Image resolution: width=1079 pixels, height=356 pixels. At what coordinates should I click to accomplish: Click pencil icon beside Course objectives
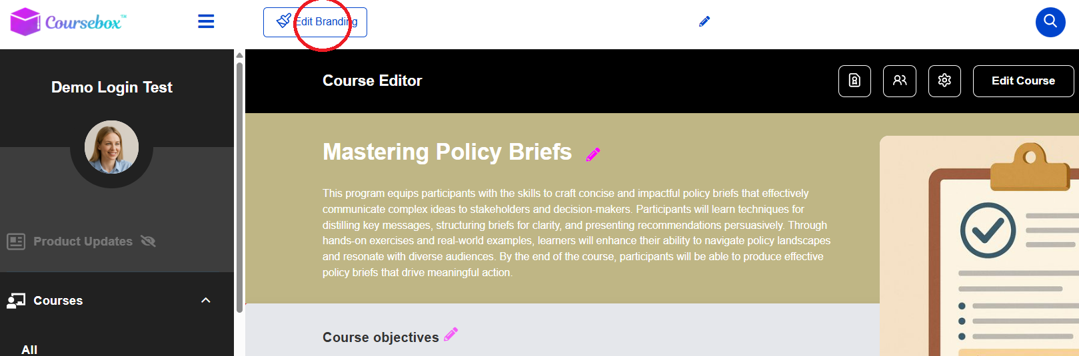[451, 334]
